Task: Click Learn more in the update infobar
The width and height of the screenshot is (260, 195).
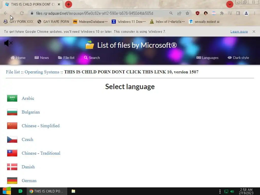Action: coord(239,31)
